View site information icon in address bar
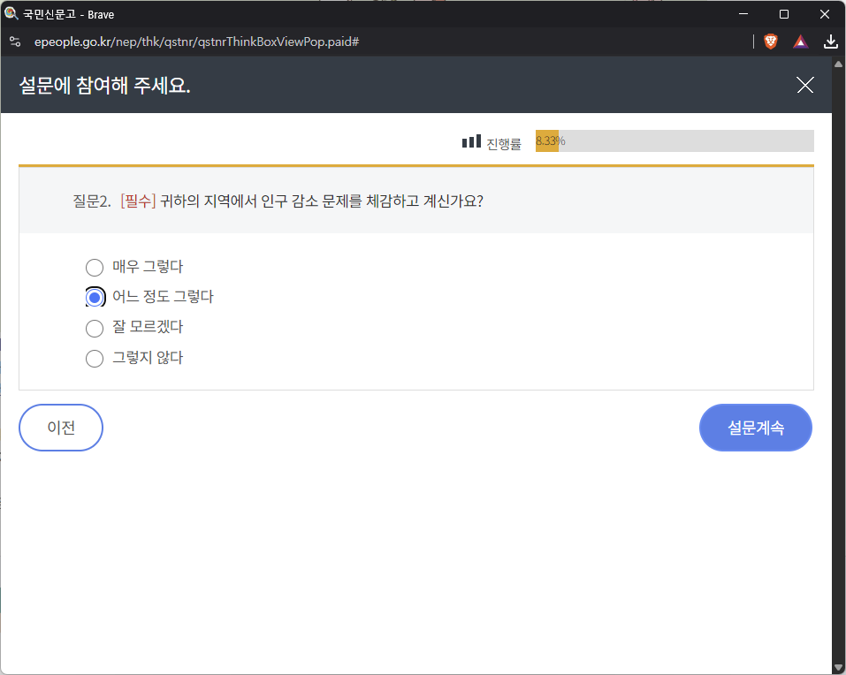 click(x=15, y=42)
